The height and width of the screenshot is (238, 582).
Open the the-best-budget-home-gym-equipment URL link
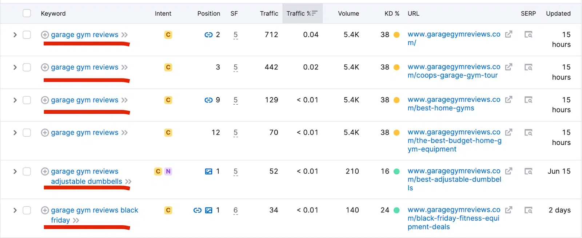(x=455, y=141)
